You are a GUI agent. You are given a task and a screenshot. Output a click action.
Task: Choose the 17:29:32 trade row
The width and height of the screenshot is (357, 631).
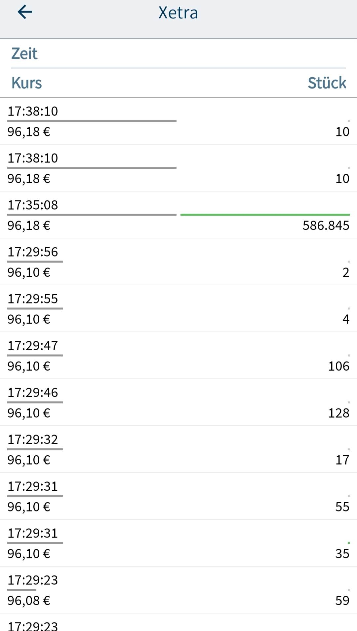coord(178,449)
